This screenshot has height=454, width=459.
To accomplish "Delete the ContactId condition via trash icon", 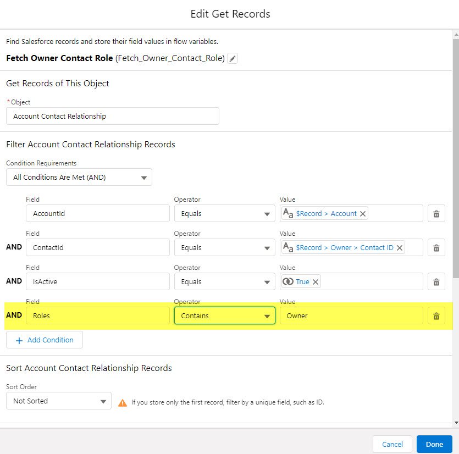I will [436, 248].
